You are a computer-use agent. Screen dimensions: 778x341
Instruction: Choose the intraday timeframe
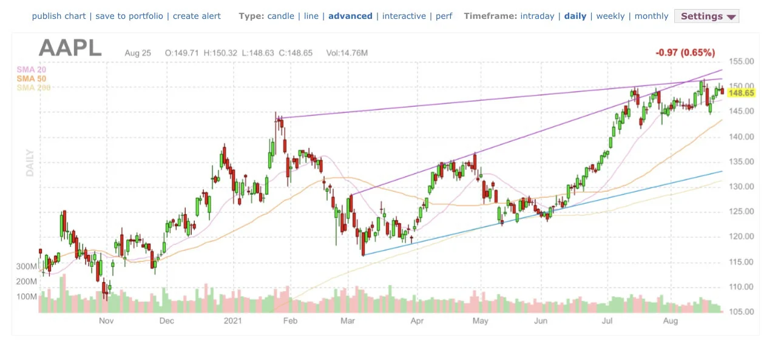click(537, 16)
